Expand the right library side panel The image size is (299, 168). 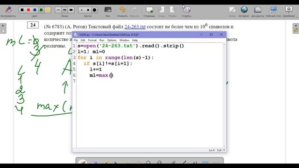coord(296,28)
